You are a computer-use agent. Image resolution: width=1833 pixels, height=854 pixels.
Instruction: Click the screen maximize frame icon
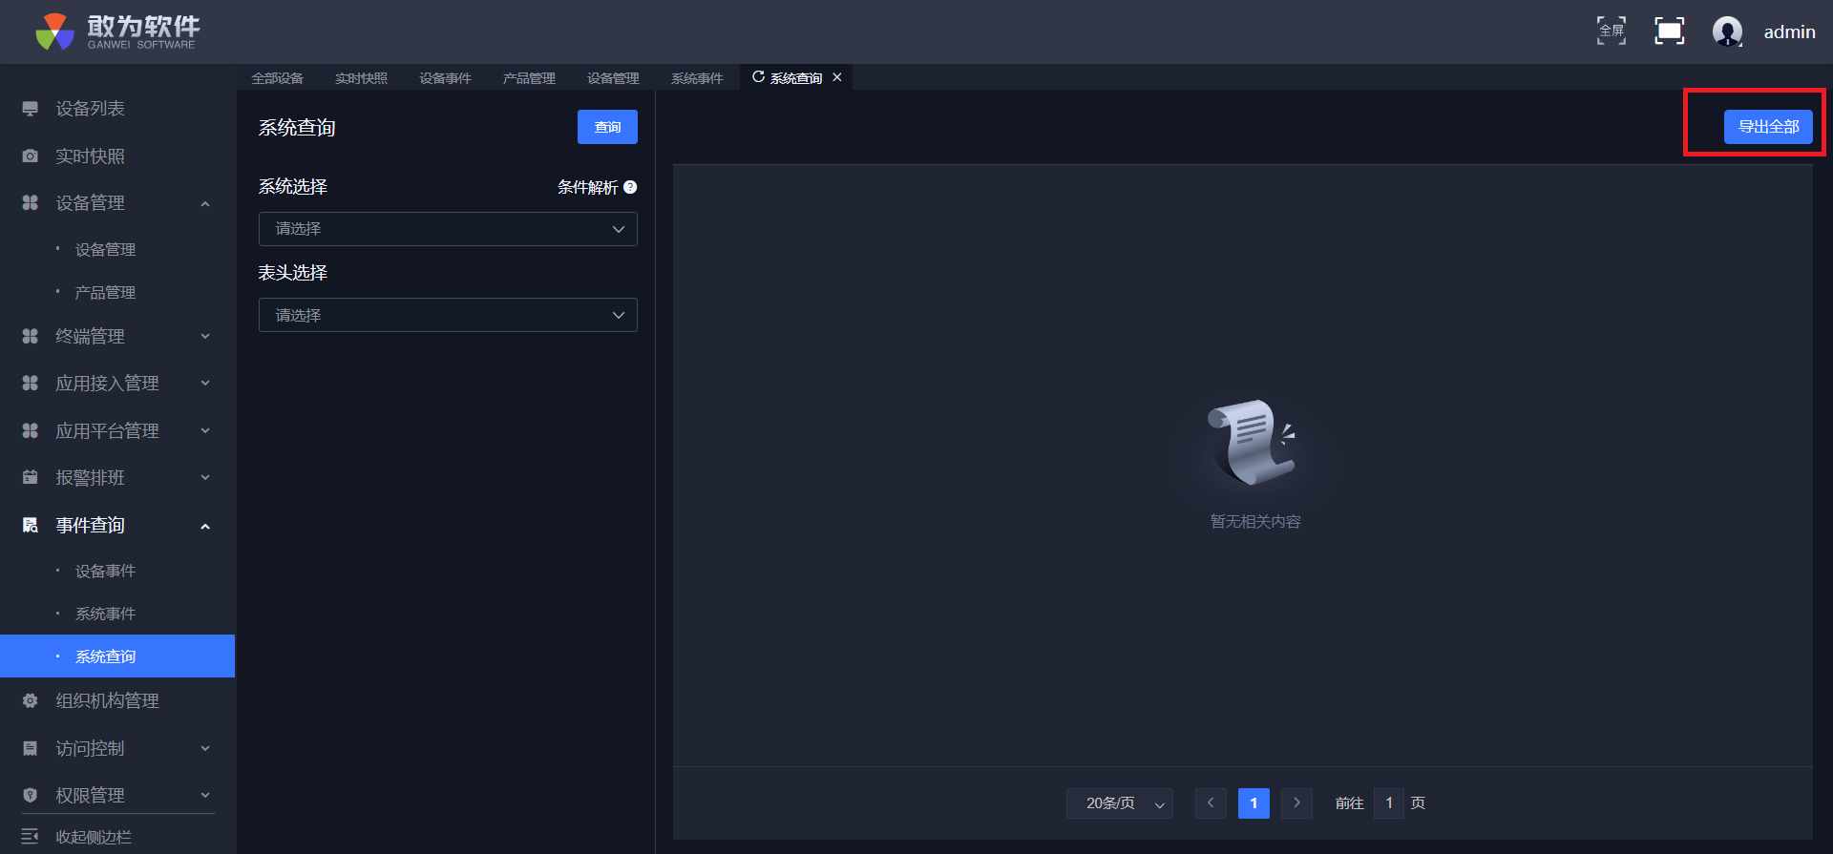click(1669, 31)
